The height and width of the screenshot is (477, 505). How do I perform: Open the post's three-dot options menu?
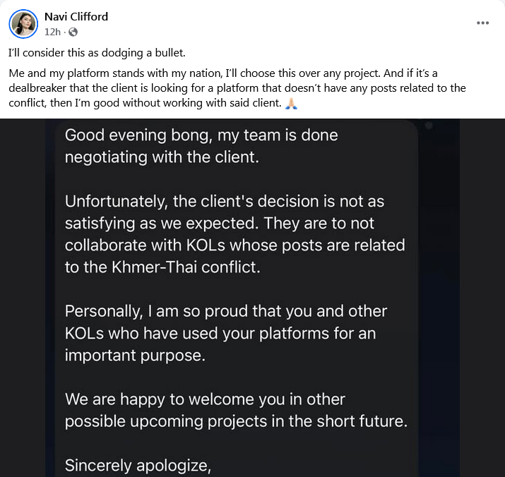[x=483, y=23]
